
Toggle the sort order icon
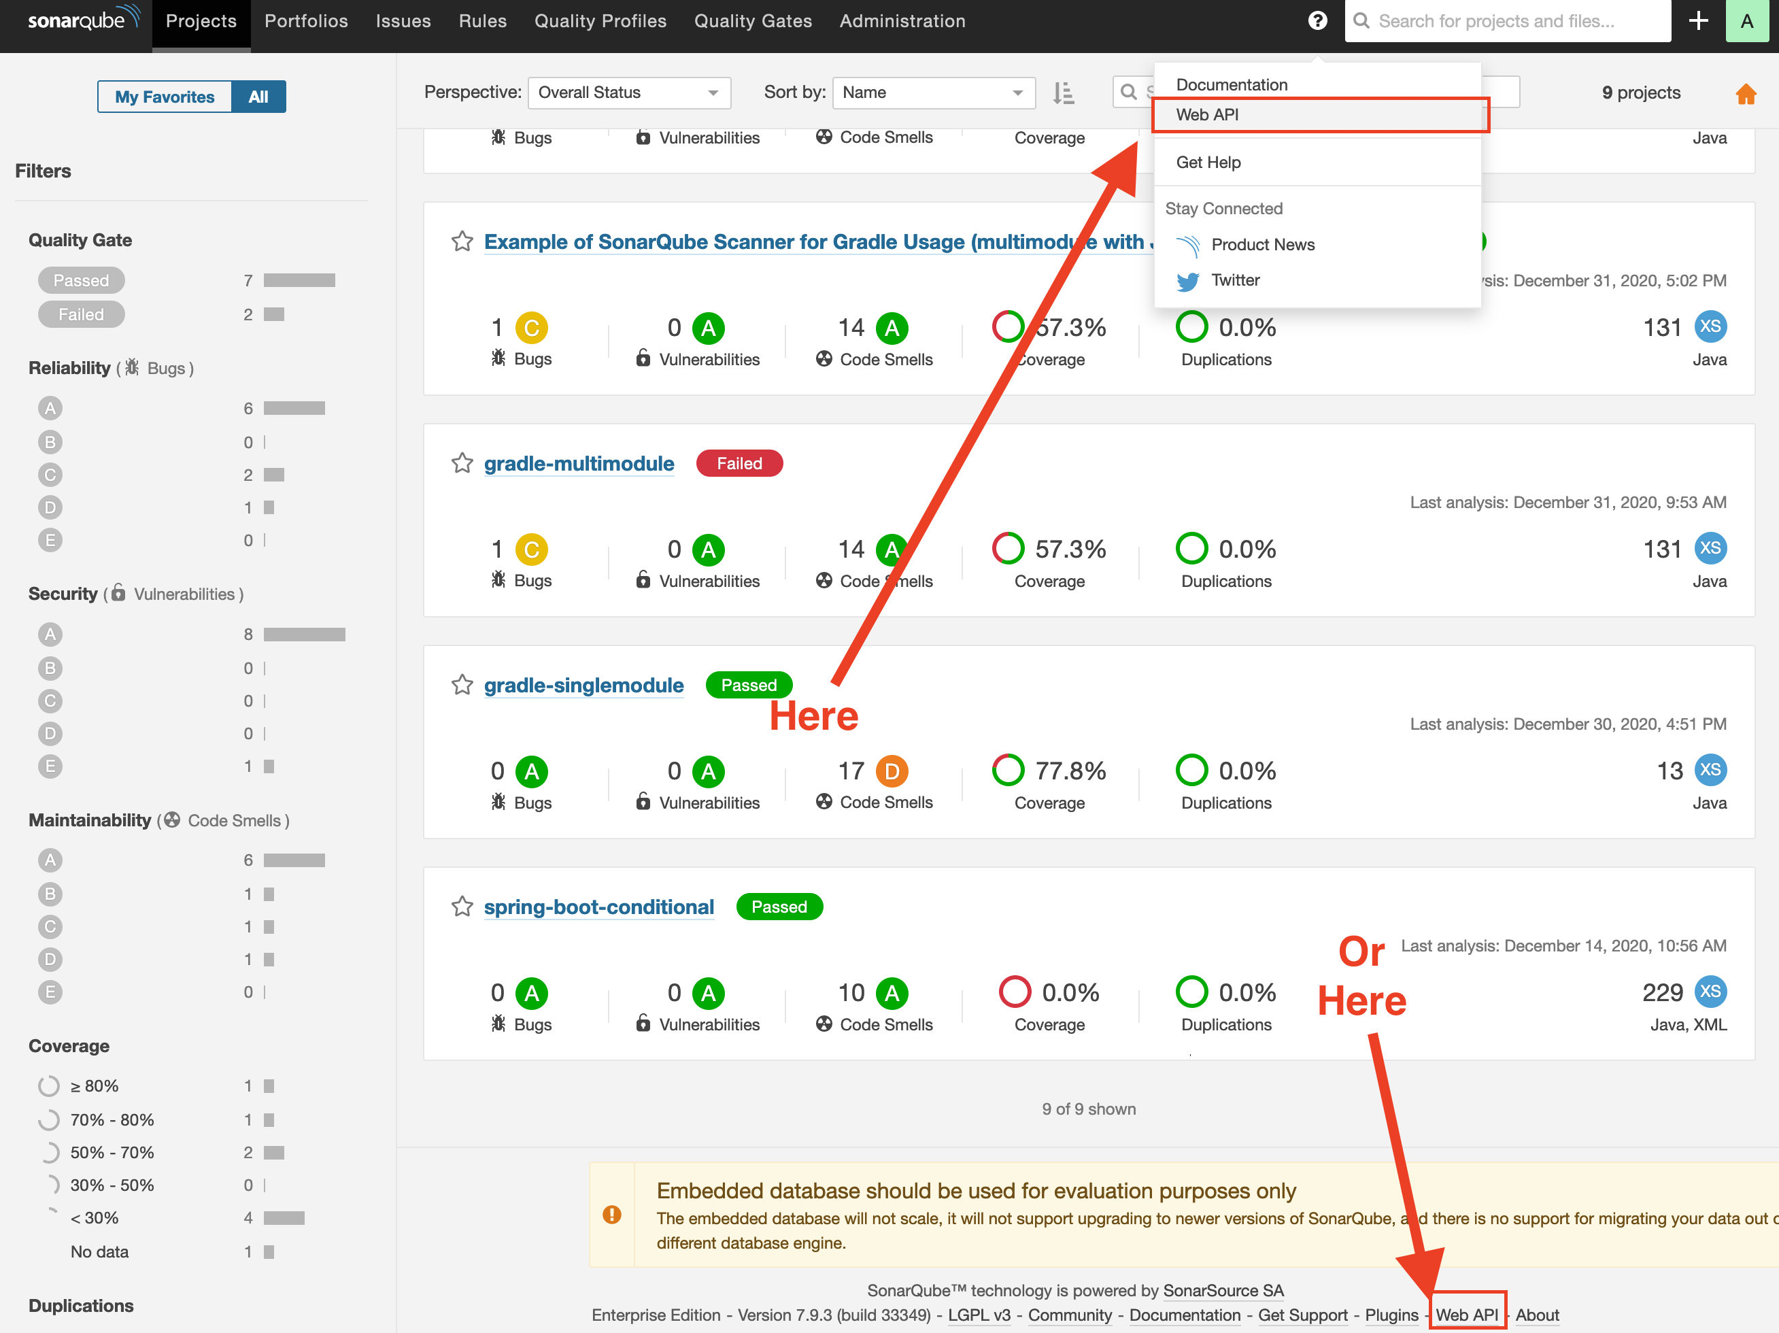[x=1063, y=93]
